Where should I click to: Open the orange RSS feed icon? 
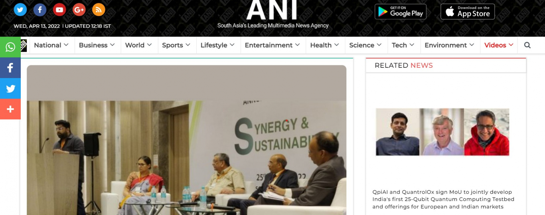pyautogui.click(x=99, y=10)
